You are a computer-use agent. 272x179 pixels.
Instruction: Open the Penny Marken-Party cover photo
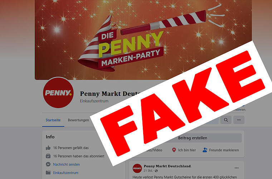(x=143, y=39)
